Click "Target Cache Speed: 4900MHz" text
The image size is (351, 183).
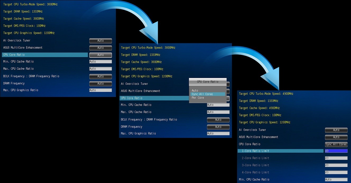259,108
